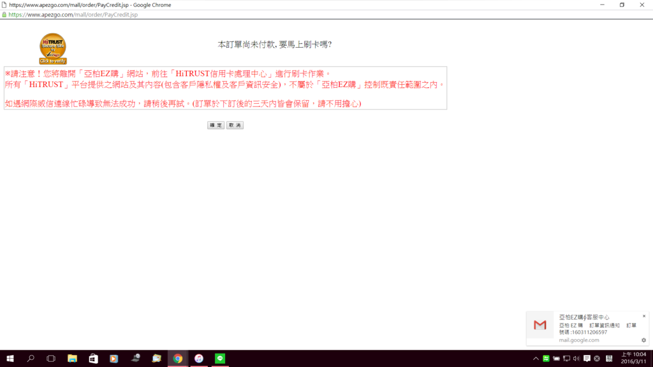Open the orange media player taskbar icon
The image size is (653, 367).
pos(114,358)
